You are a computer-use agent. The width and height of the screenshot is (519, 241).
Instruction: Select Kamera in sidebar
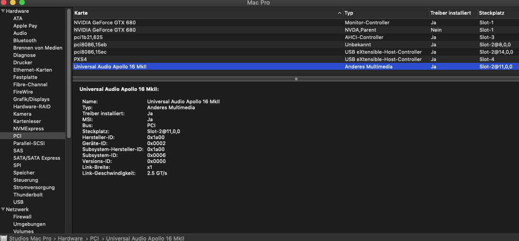[22, 114]
